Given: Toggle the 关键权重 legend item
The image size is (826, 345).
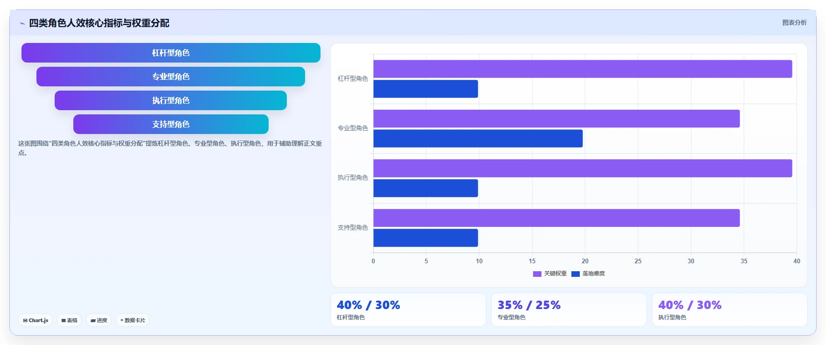Looking at the screenshot, I should [x=550, y=274].
